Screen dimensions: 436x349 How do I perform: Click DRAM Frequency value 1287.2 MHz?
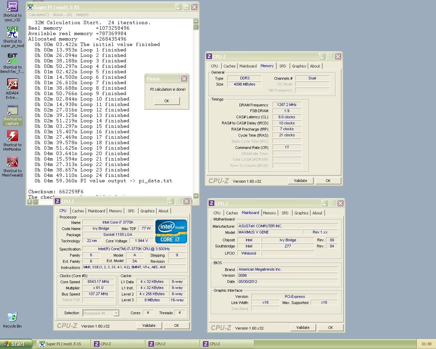point(287,105)
